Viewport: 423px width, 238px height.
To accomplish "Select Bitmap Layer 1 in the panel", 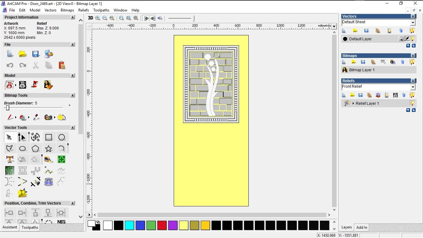I will pos(362,70).
